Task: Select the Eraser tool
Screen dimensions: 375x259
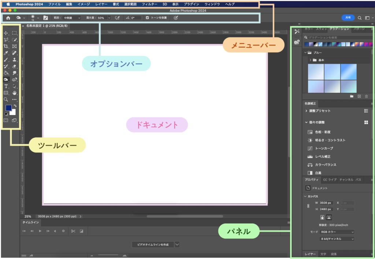Action: 14,66
